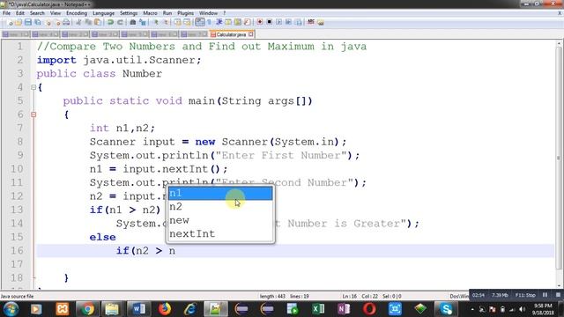Toggle the Indent Guide toolbar icon
This screenshot has height=317, width=564.
pyautogui.click(x=219, y=22)
